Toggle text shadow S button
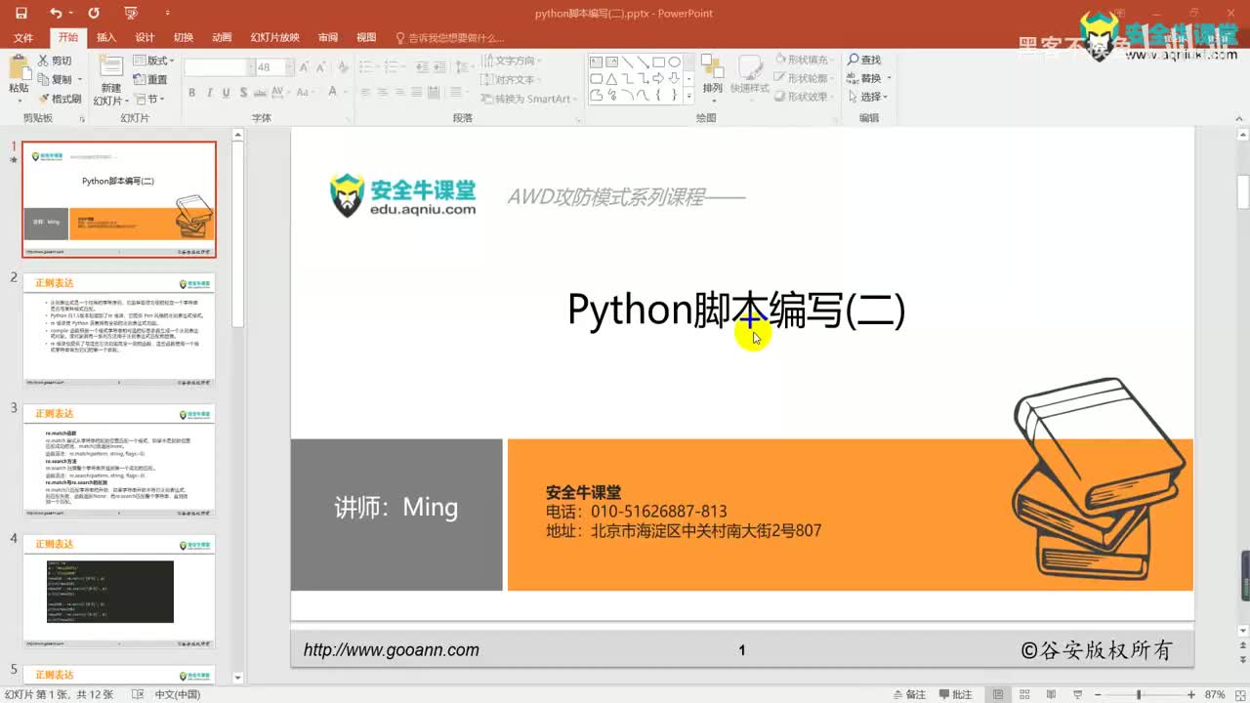Viewport: 1250px width, 703px height. click(x=242, y=94)
